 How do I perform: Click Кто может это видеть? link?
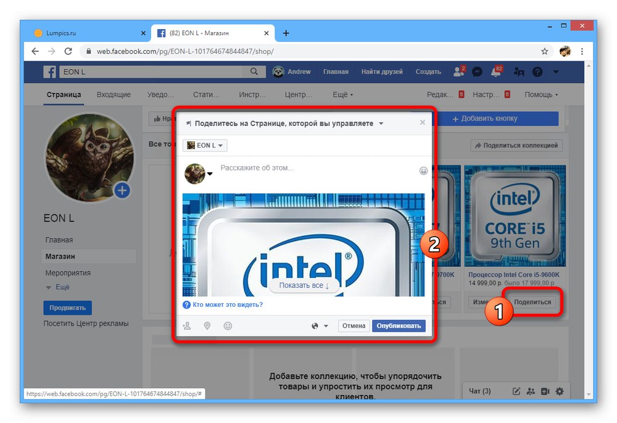coord(228,304)
